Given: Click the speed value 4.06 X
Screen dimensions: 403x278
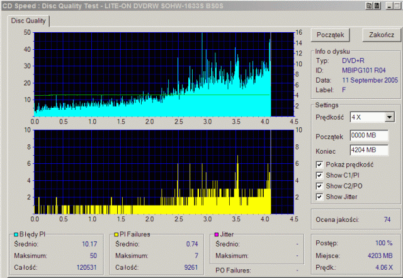Looking at the screenshot, I should tap(384, 267).
